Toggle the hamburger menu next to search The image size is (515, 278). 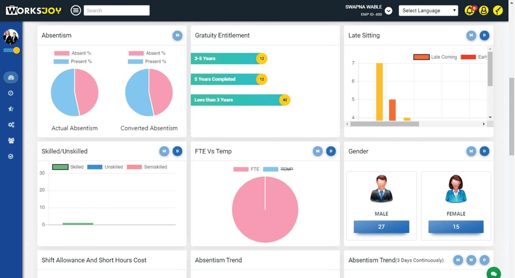[76, 11]
